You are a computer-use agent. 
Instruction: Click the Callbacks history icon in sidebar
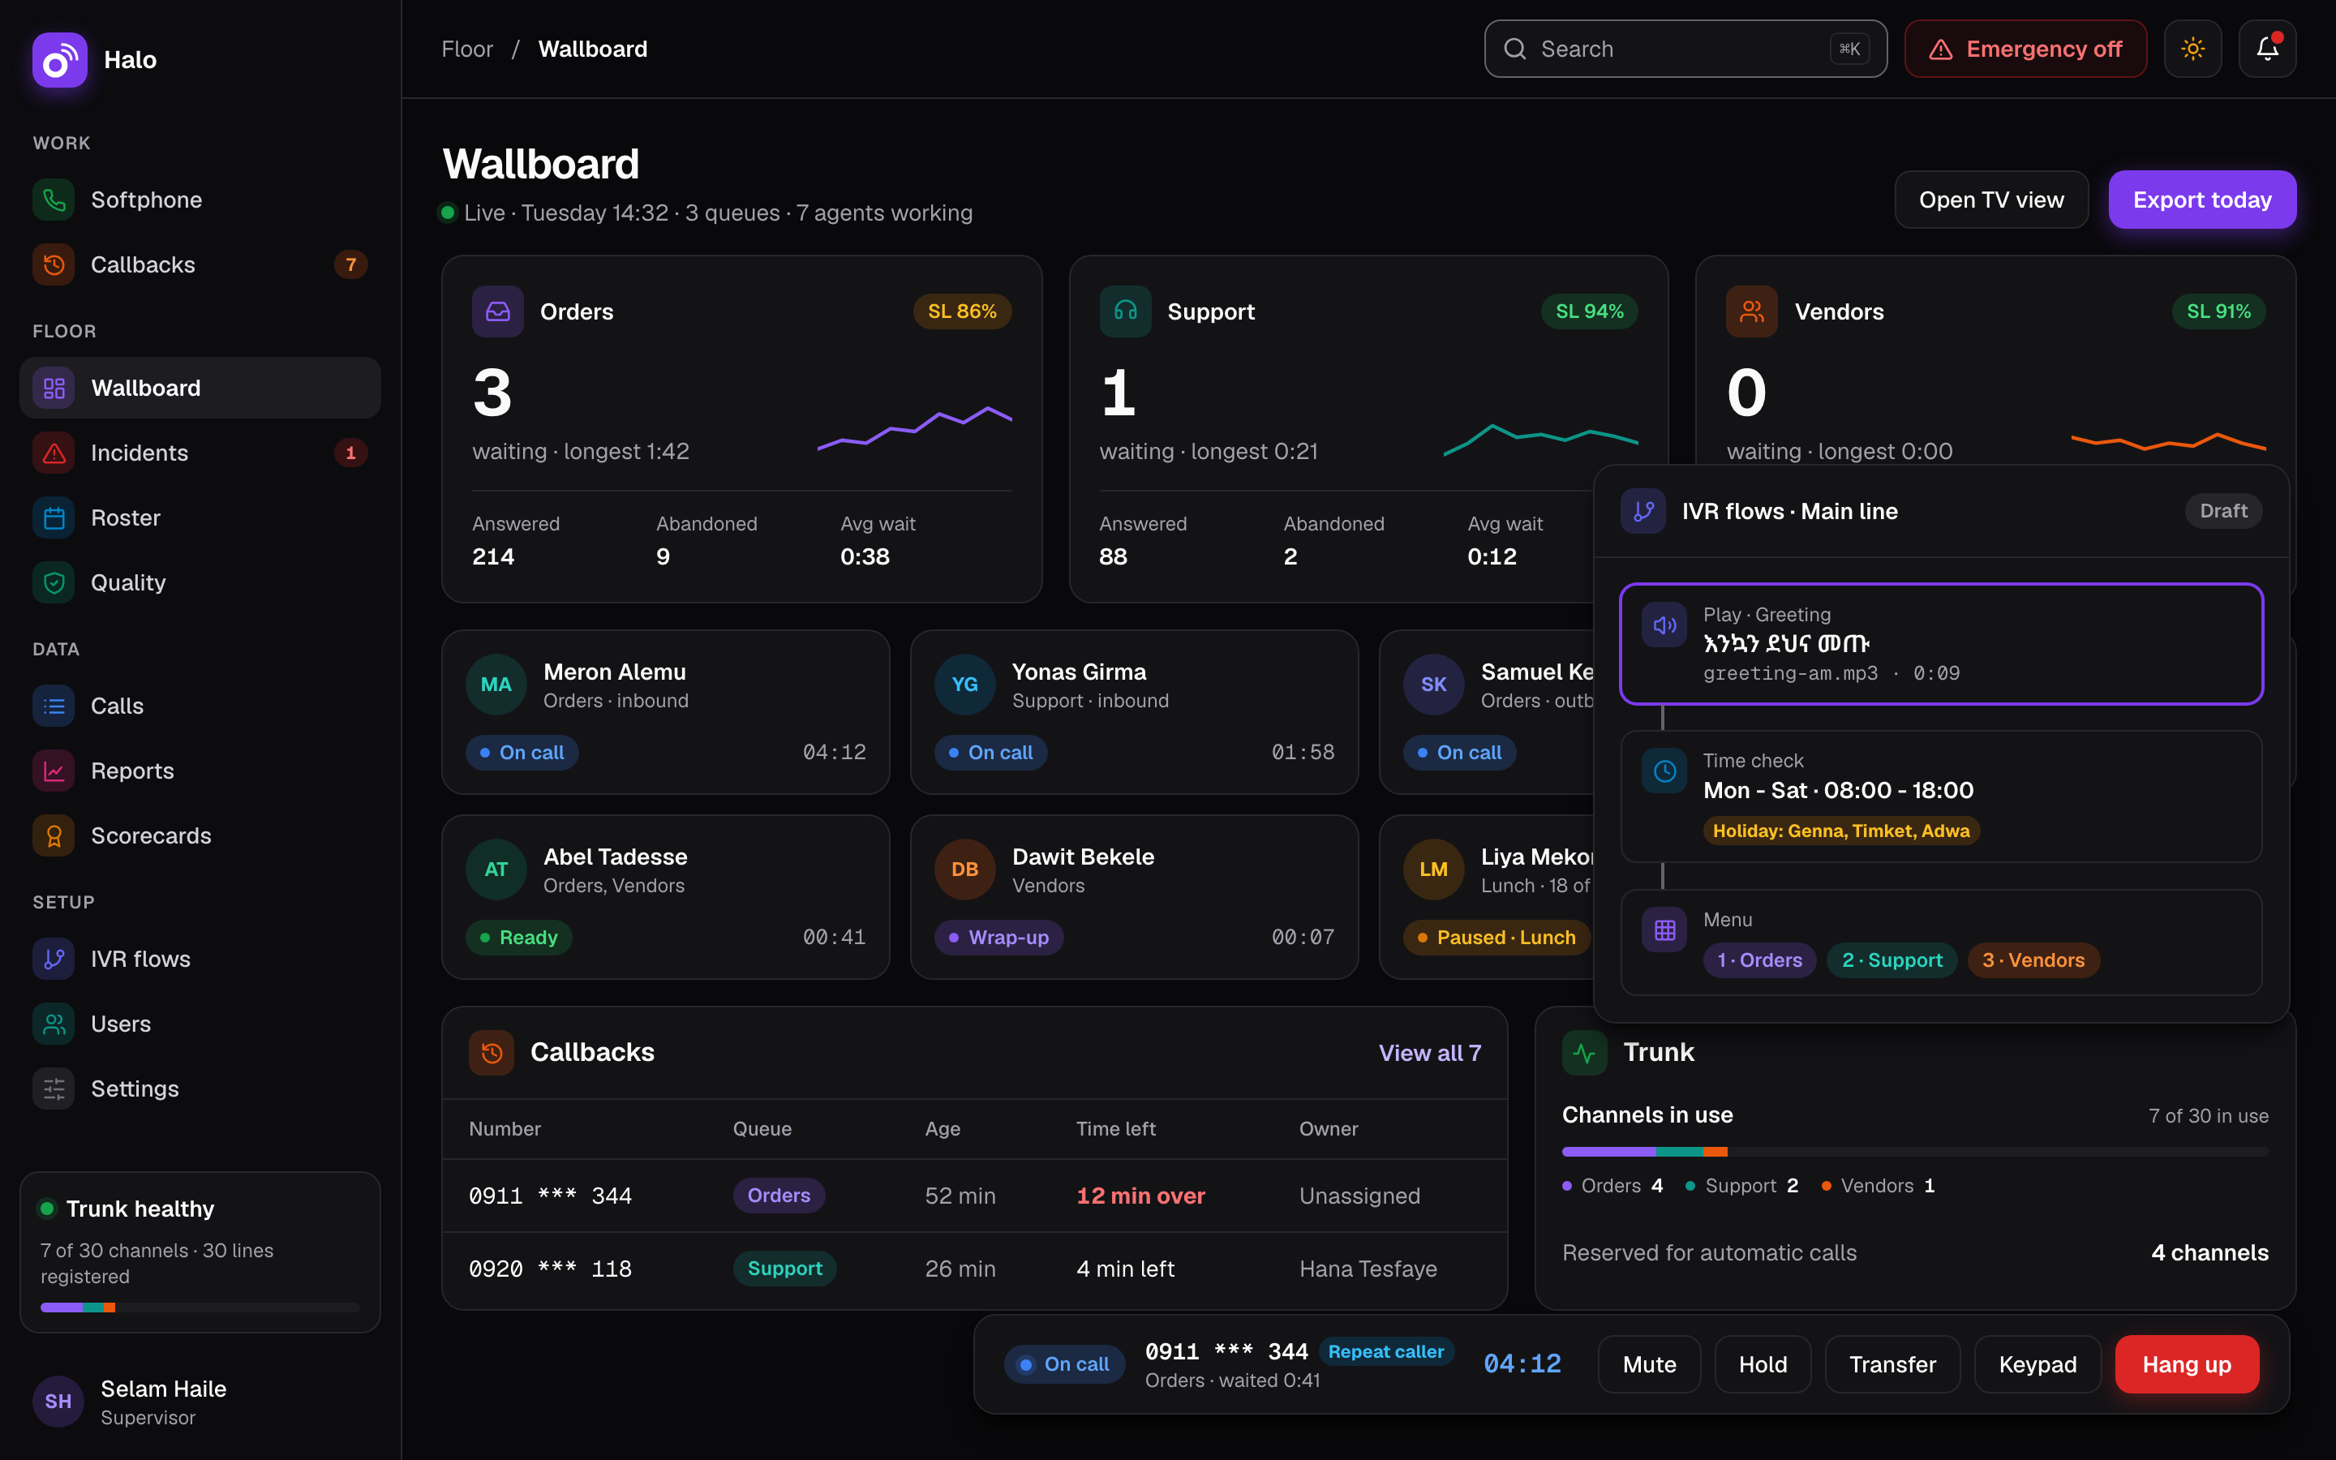[54, 264]
